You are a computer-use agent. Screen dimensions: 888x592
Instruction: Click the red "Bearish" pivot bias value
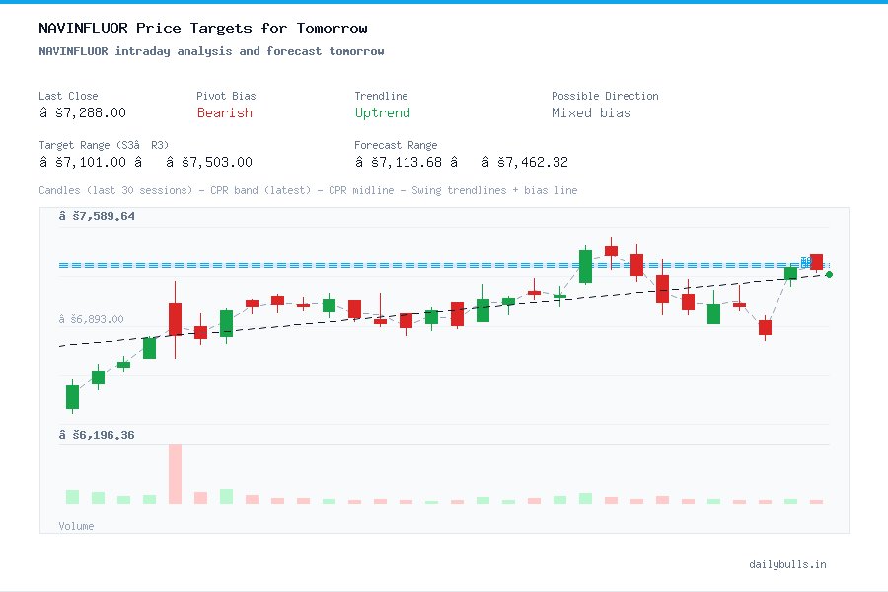pos(225,112)
